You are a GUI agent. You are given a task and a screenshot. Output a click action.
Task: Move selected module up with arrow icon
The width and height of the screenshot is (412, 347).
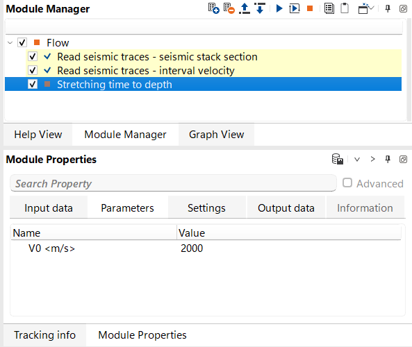245,8
